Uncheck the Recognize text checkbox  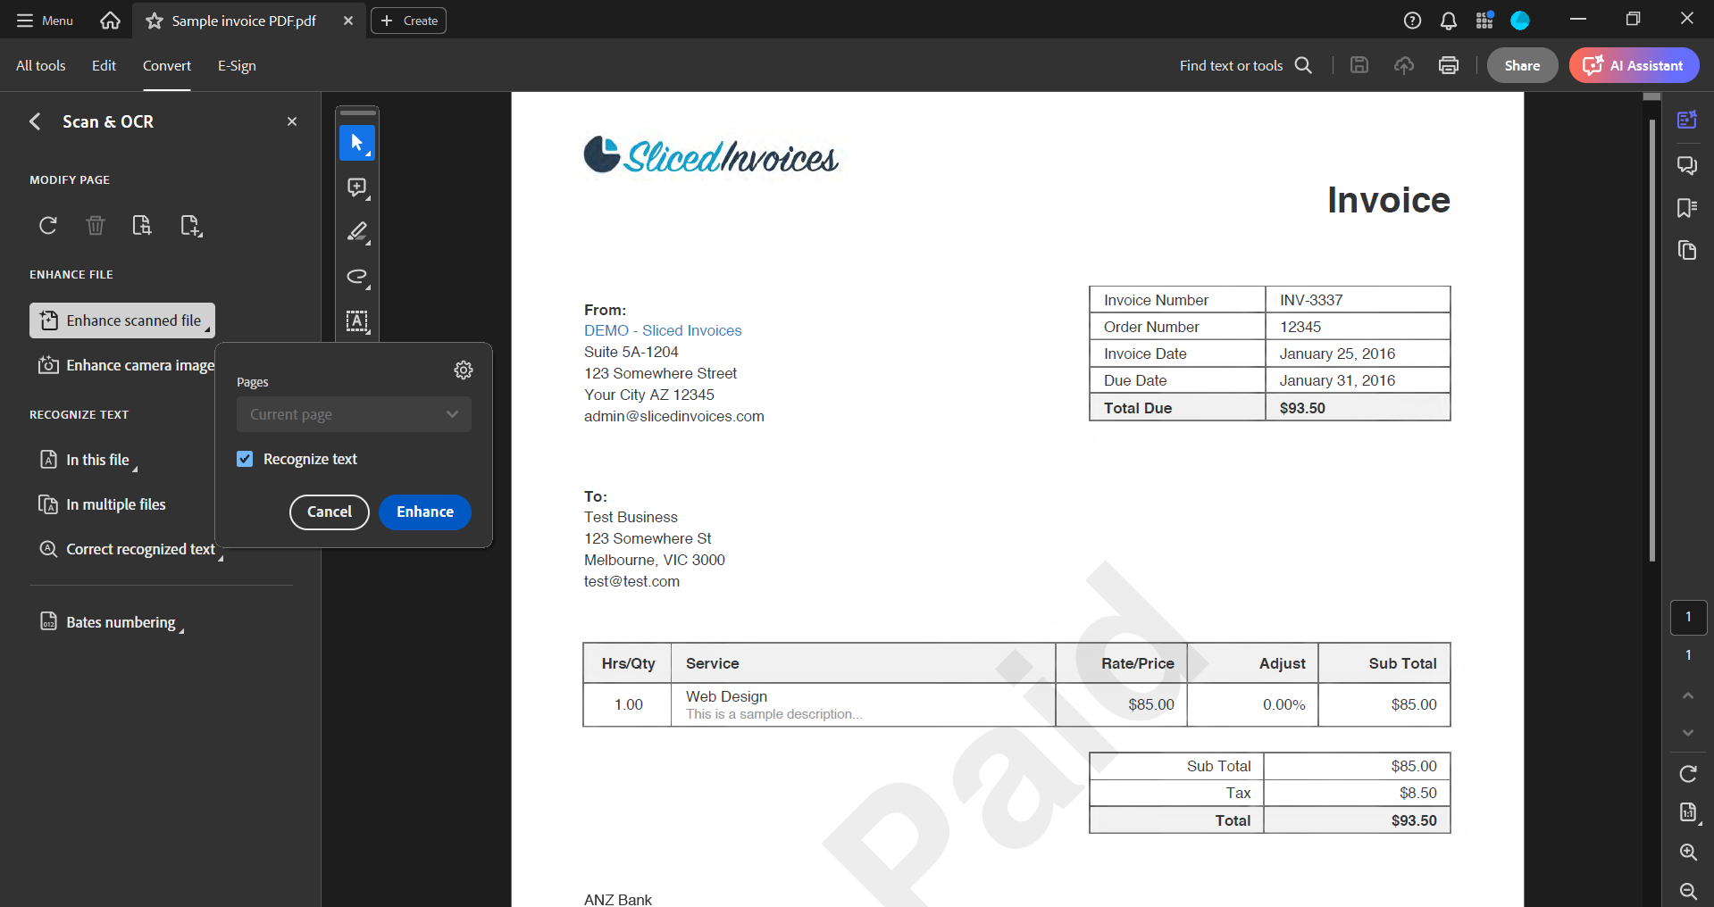point(245,458)
